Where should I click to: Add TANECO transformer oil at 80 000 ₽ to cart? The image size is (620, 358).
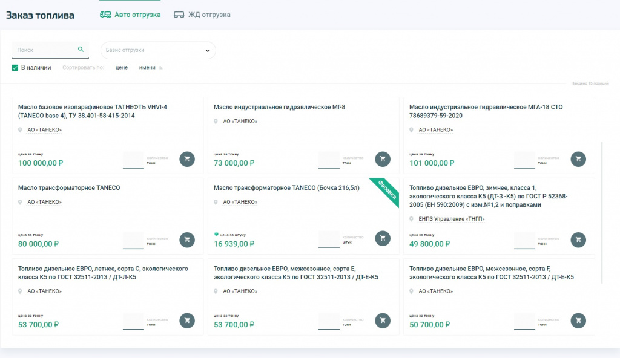187,240
